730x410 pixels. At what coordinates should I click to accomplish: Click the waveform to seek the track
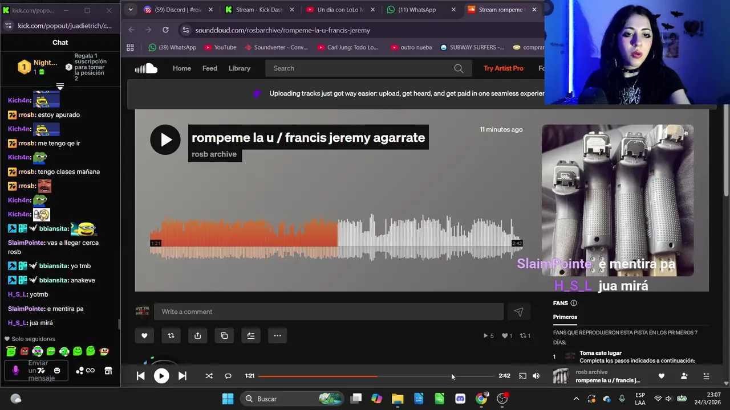pyautogui.click(x=336, y=238)
